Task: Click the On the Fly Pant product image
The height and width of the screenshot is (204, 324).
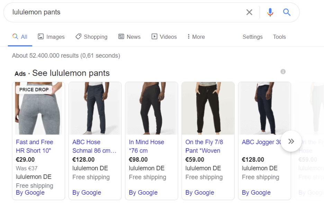Action: point(208,108)
